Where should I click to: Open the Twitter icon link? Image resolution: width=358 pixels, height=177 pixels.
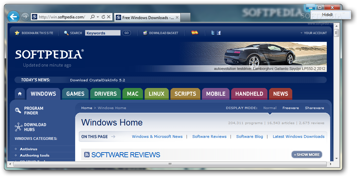(x=213, y=33)
